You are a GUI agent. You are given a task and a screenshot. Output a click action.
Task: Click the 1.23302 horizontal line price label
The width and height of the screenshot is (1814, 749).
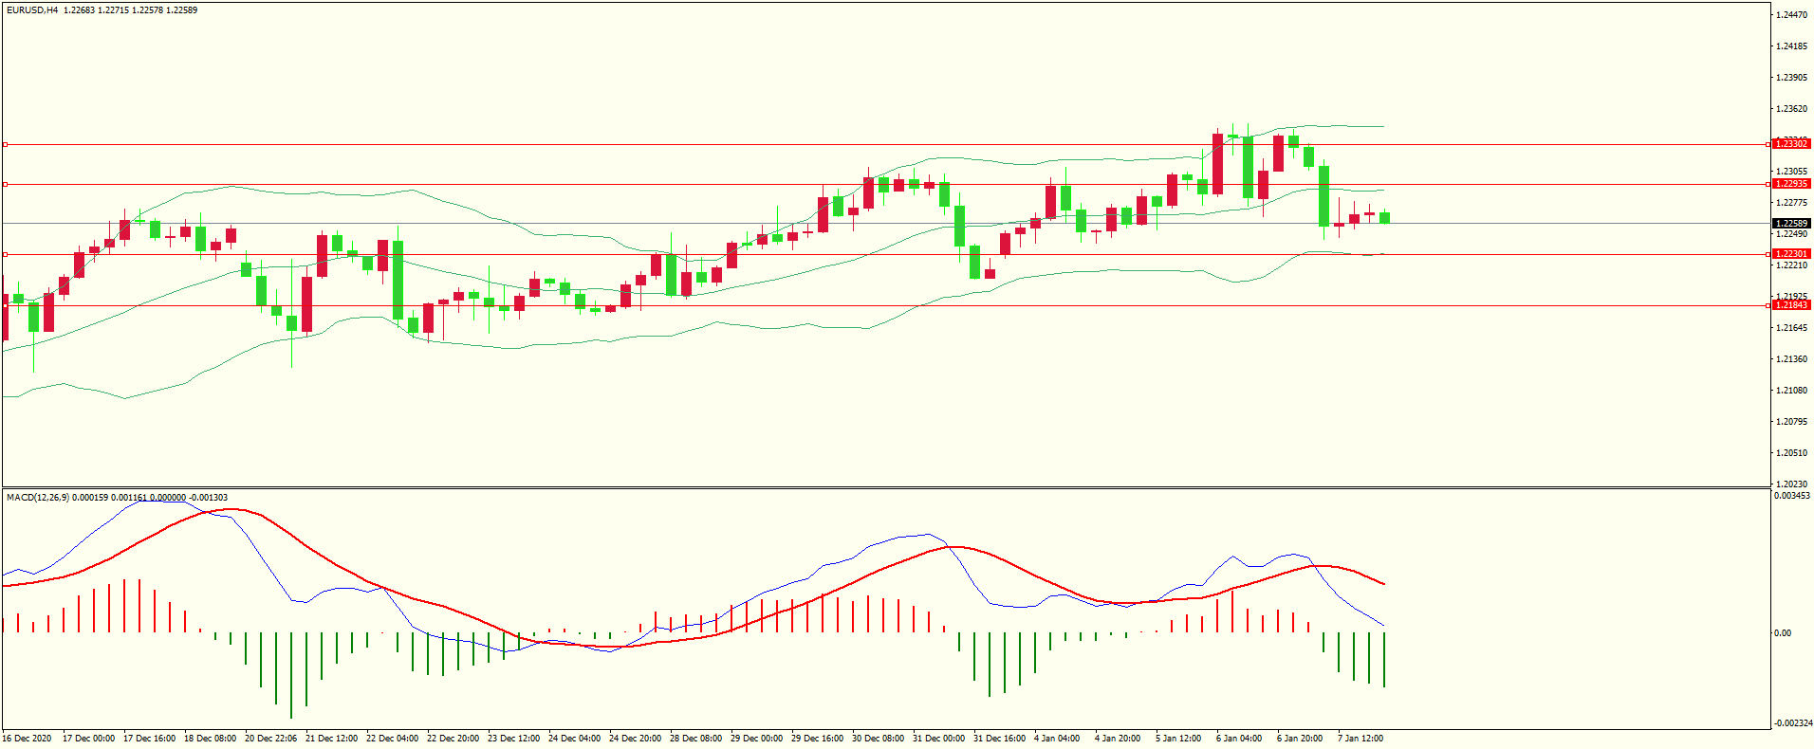[x=1791, y=144]
